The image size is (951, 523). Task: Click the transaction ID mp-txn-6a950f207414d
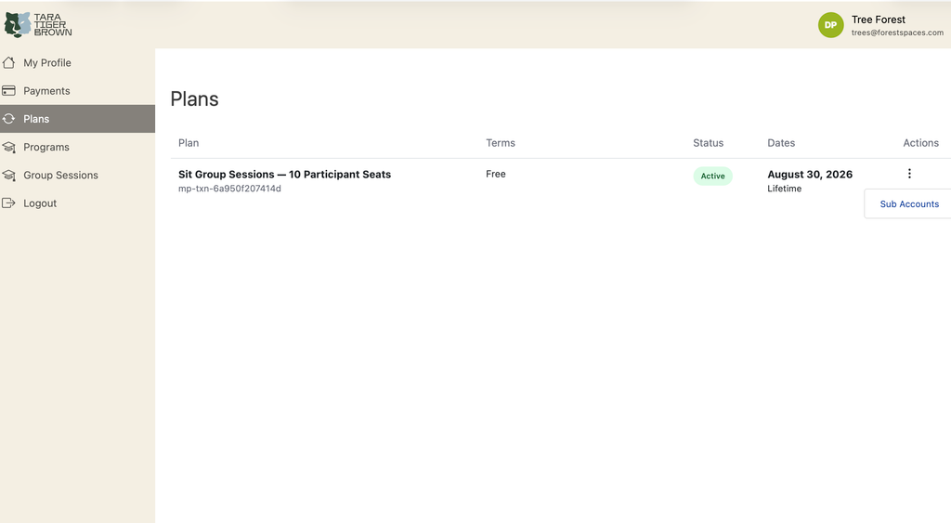coord(229,189)
